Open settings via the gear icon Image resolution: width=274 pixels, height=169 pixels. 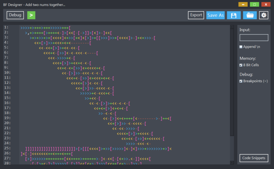pyautogui.click(x=264, y=15)
